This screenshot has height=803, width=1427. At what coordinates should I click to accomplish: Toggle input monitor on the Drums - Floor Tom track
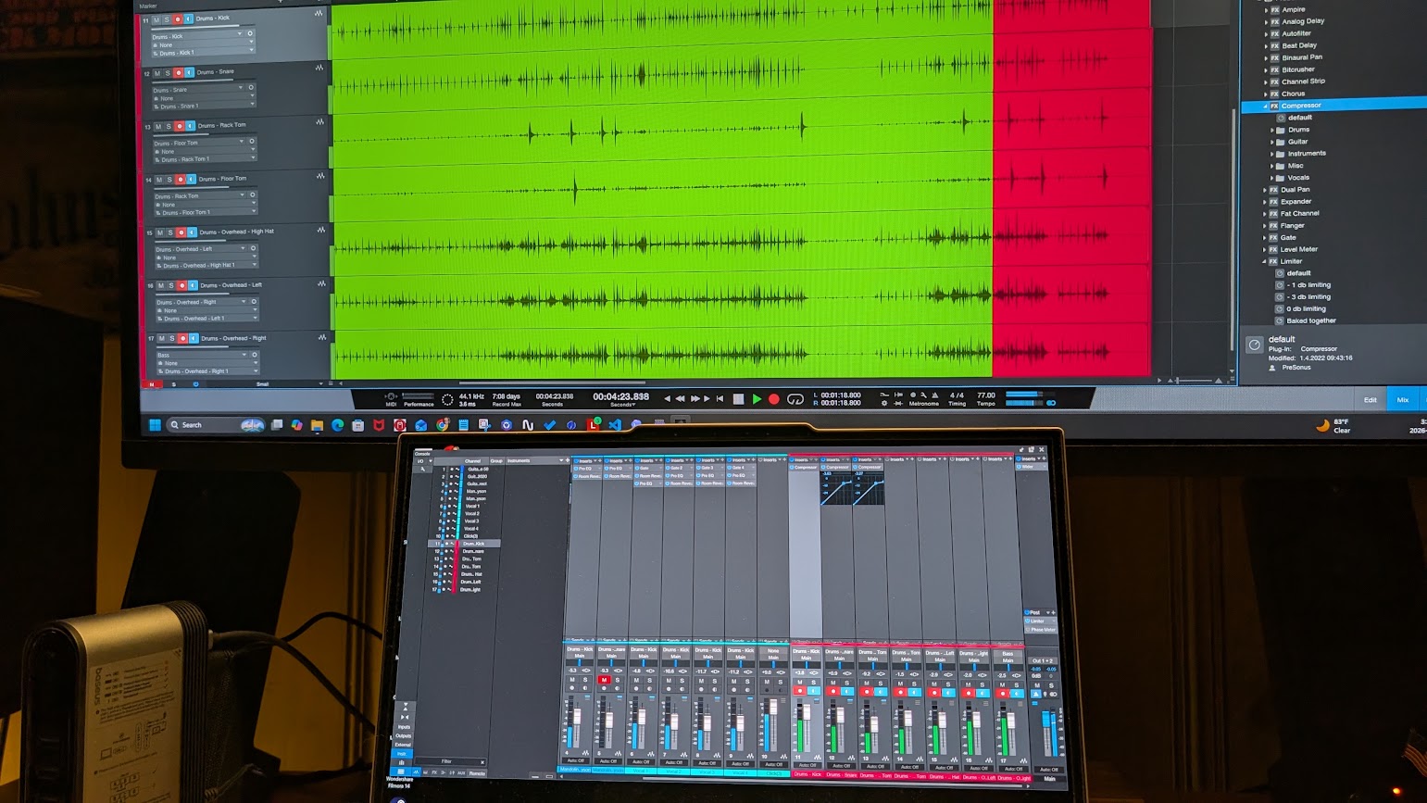[192, 180]
